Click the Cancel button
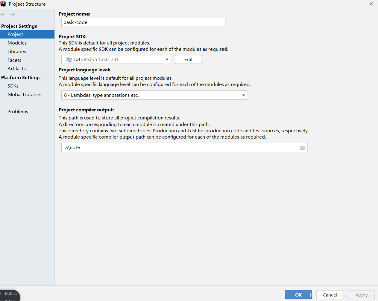Image resolution: width=378 pixels, height=301 pixels. click(330, 295)
